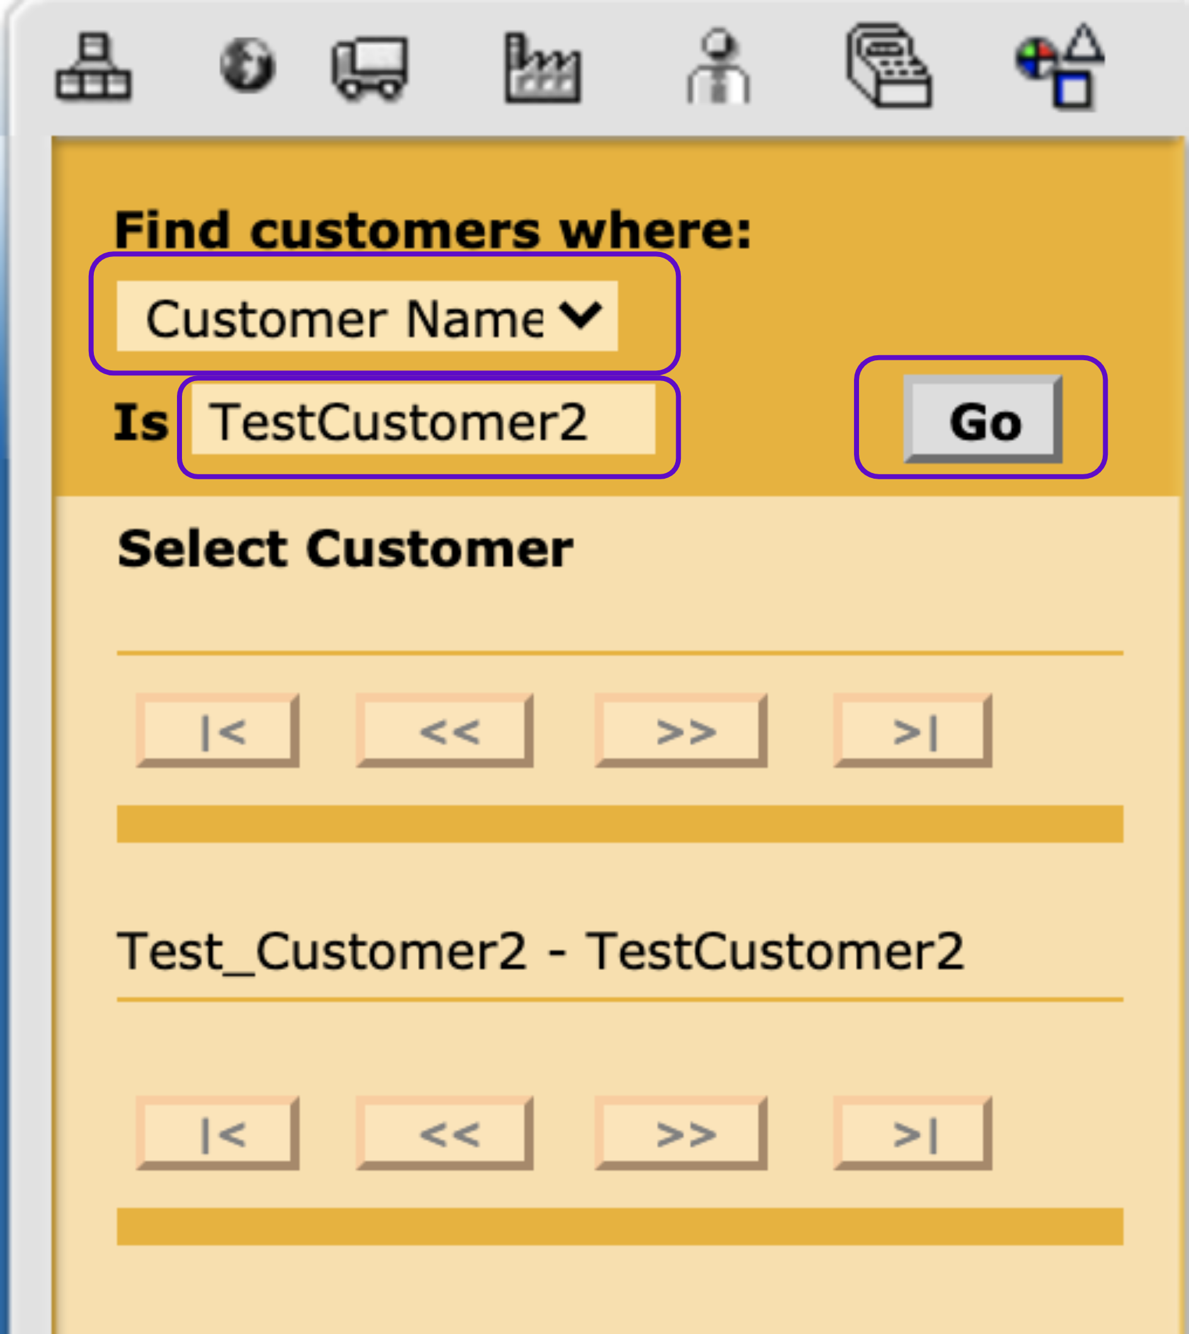Image resolution: width=1189 pixels, height=1334 pixels.
Task: Open the factory building icon
Action: tap(542, 69)
